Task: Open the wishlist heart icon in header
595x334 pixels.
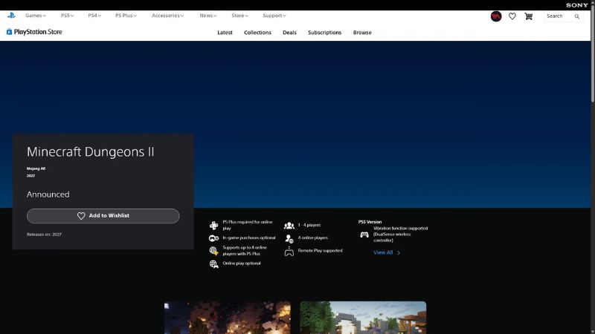Action: 512,16
